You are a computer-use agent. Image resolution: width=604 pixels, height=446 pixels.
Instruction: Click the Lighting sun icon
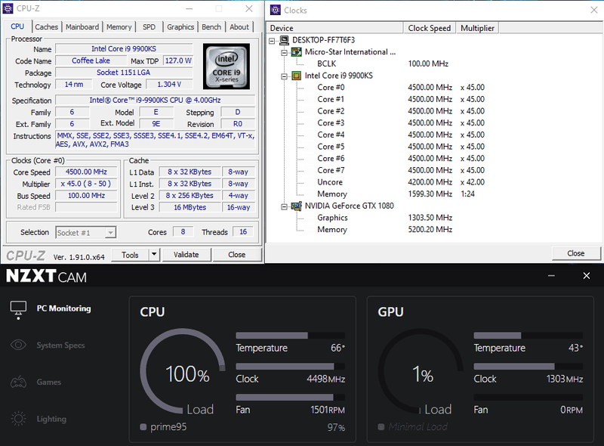18,419
